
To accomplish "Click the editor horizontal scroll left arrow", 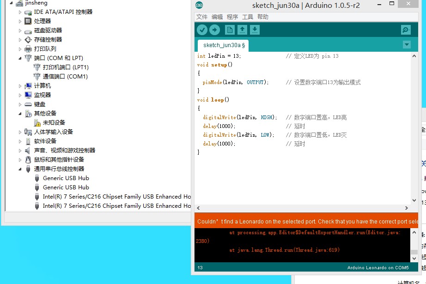I will click(198, 208).
